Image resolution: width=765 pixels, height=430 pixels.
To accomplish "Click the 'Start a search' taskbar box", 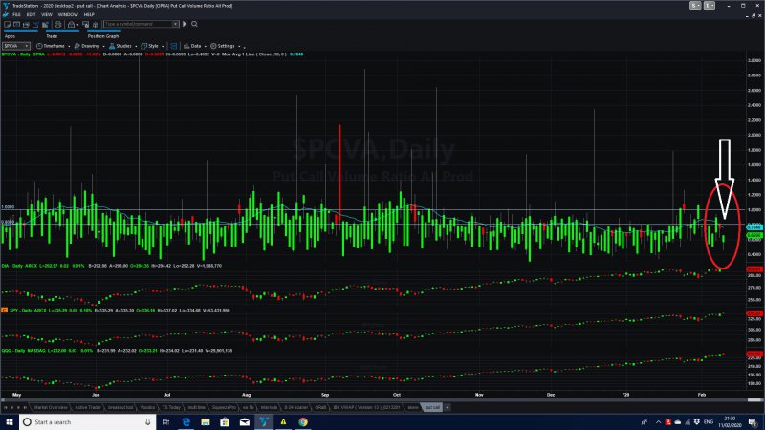I will (x=87, y=421).
